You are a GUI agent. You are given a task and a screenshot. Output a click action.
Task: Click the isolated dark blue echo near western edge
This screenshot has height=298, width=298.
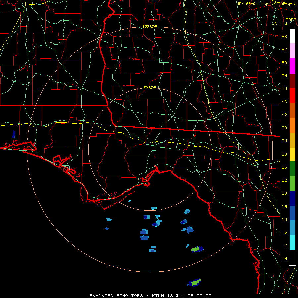click(14, 134)
